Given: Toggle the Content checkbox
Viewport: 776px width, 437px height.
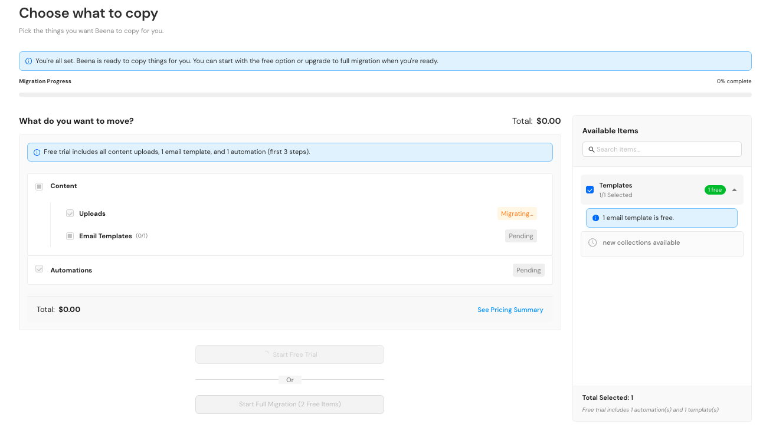Looking at the screenshot, I should 39,186.
